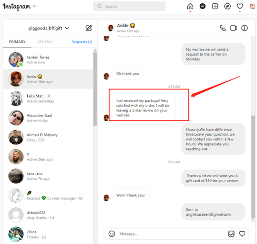Switch to the General tab

(x=46, y=42)
